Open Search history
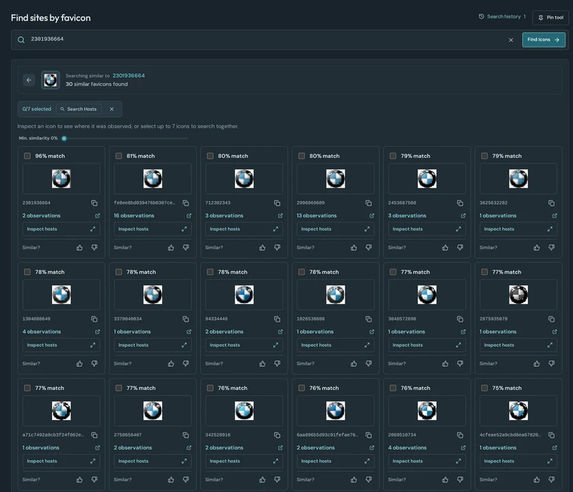Viewport: 573px width, 492px height. tap(502, 16)
